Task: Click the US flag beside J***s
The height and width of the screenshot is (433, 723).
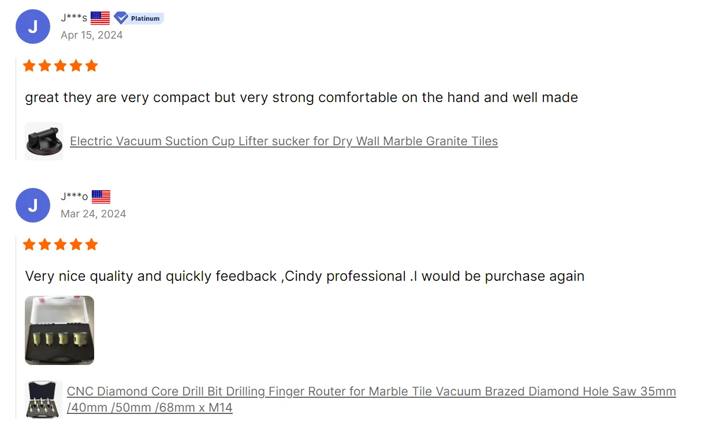Action: tap(100, 18)
